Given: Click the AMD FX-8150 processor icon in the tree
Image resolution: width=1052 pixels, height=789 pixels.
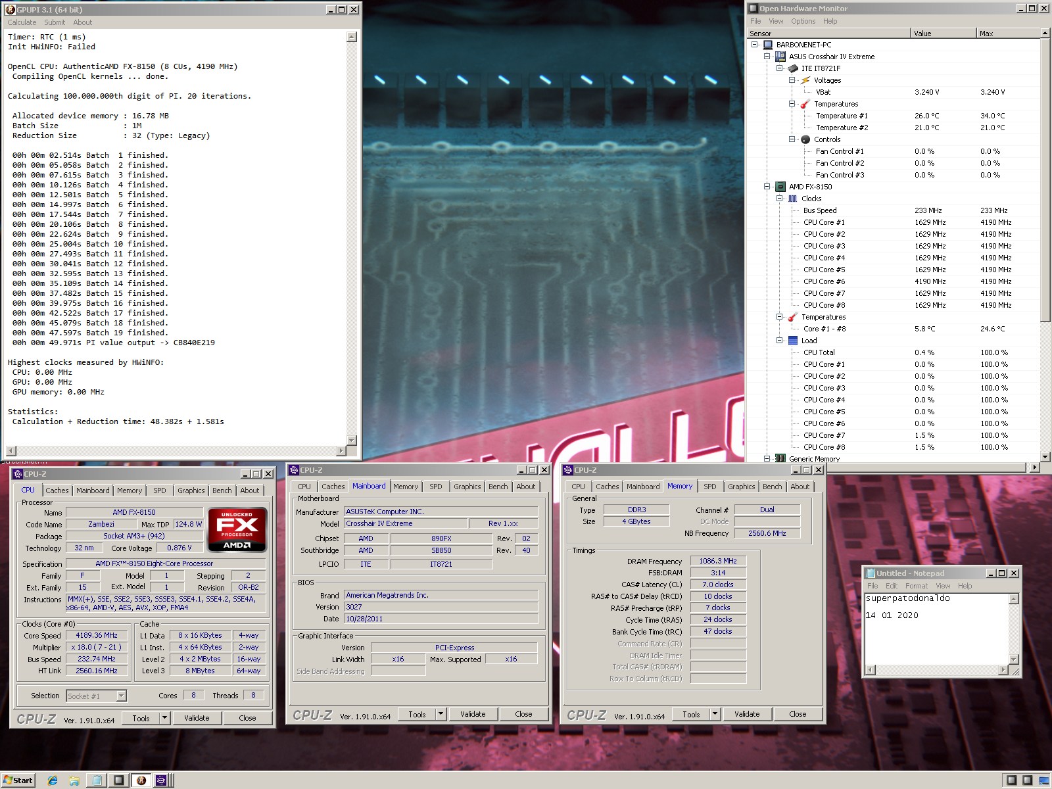Looking at the screenshot, I should [x=780, y=187].
